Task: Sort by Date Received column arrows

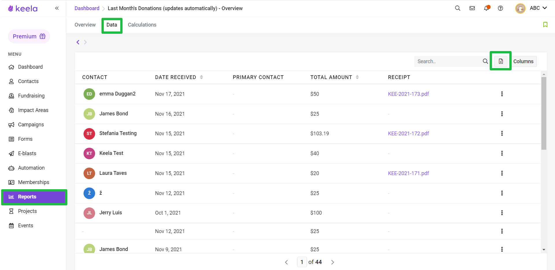Action: point(201,77)
